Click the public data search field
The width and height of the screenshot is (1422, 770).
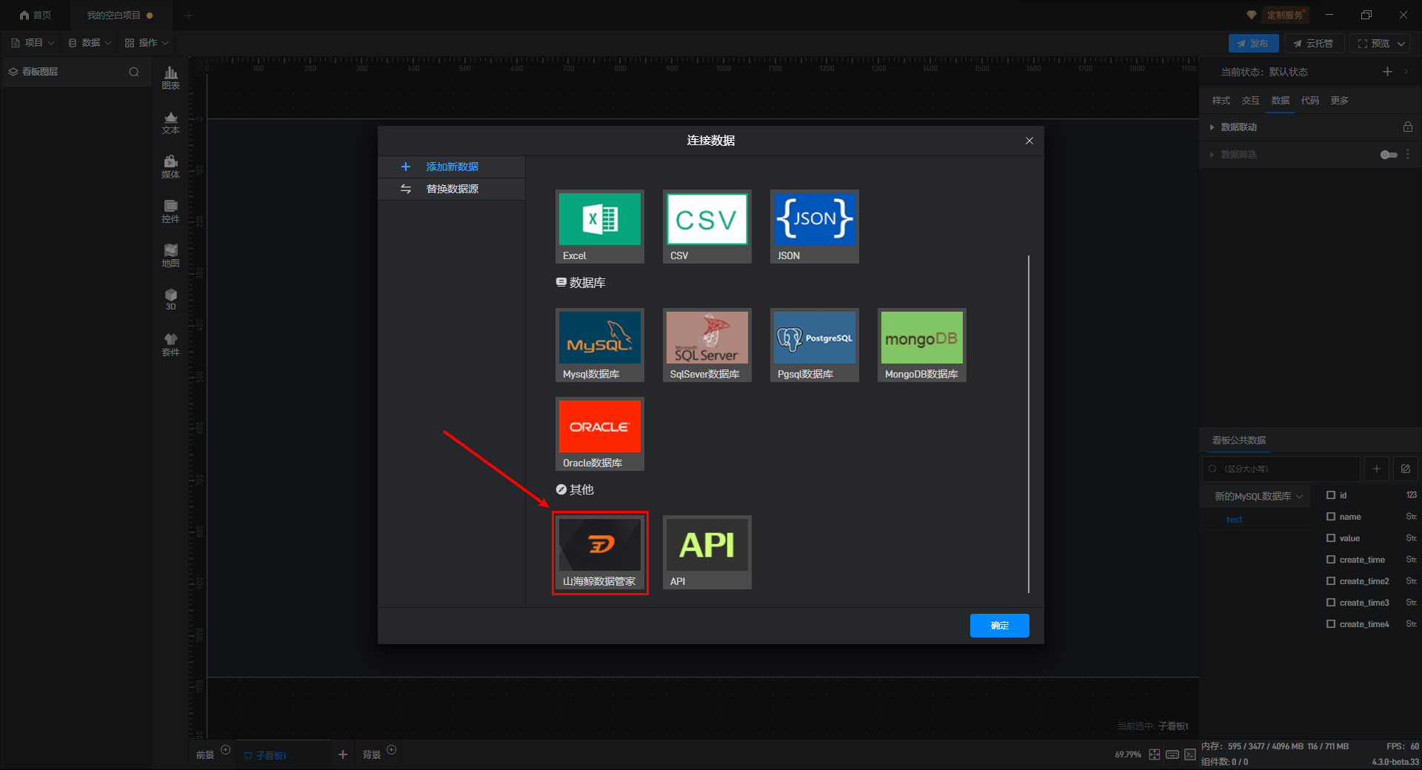tap(1281, 469)
